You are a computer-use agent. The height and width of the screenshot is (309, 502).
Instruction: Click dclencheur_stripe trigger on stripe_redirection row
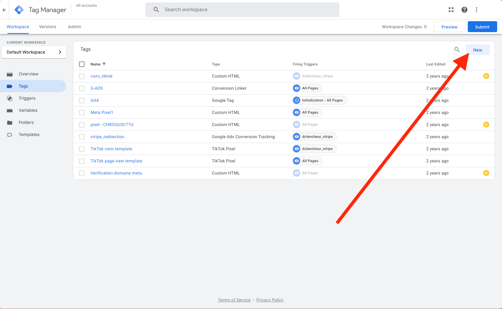314,137
